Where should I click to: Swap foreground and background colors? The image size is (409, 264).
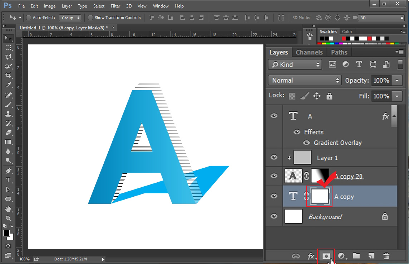pos(11,226)
